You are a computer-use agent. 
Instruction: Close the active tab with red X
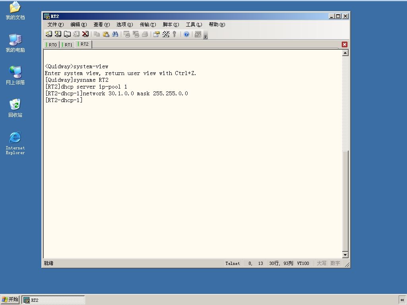pos(345,44)
